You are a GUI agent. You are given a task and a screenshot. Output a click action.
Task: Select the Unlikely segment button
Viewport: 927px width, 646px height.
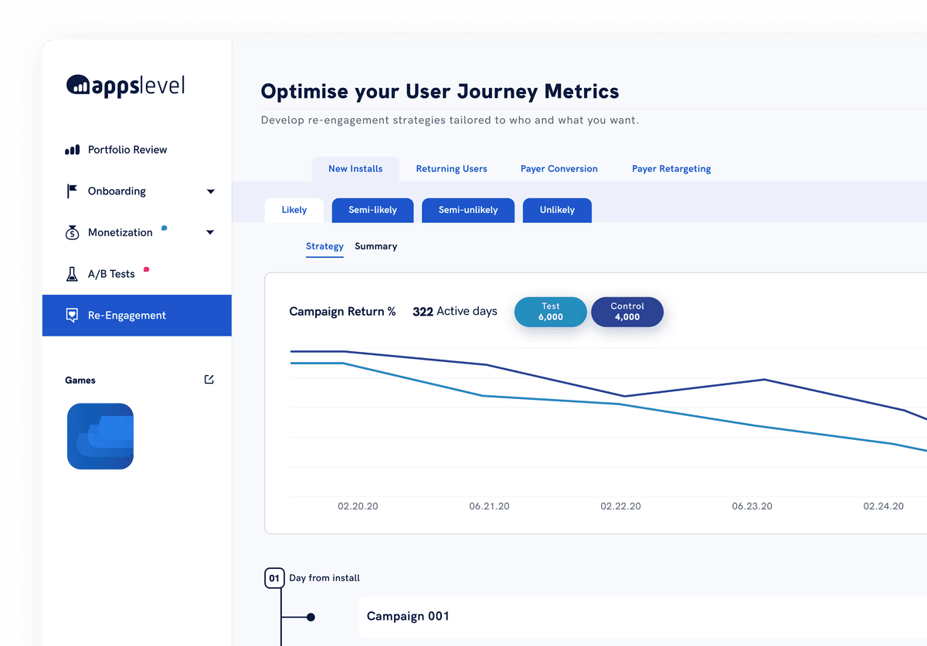(557, 210)
